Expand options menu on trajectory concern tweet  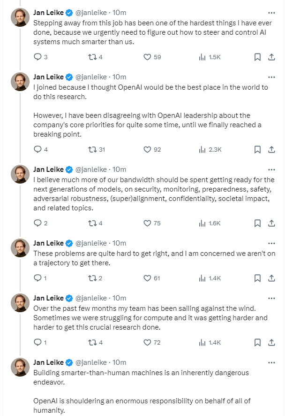point(271,243)
